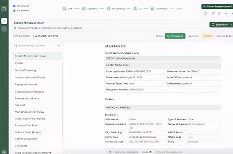
Task: Go to Site Visit section
Action: click(20, 105)
